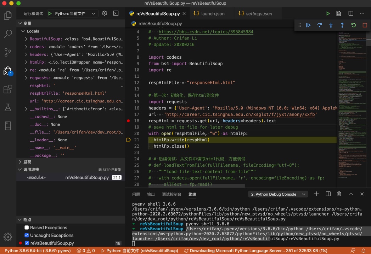371x254 pixels.
Task: Select Python 3.6.6 interpreter in status bar
Action: coord(38,250)
